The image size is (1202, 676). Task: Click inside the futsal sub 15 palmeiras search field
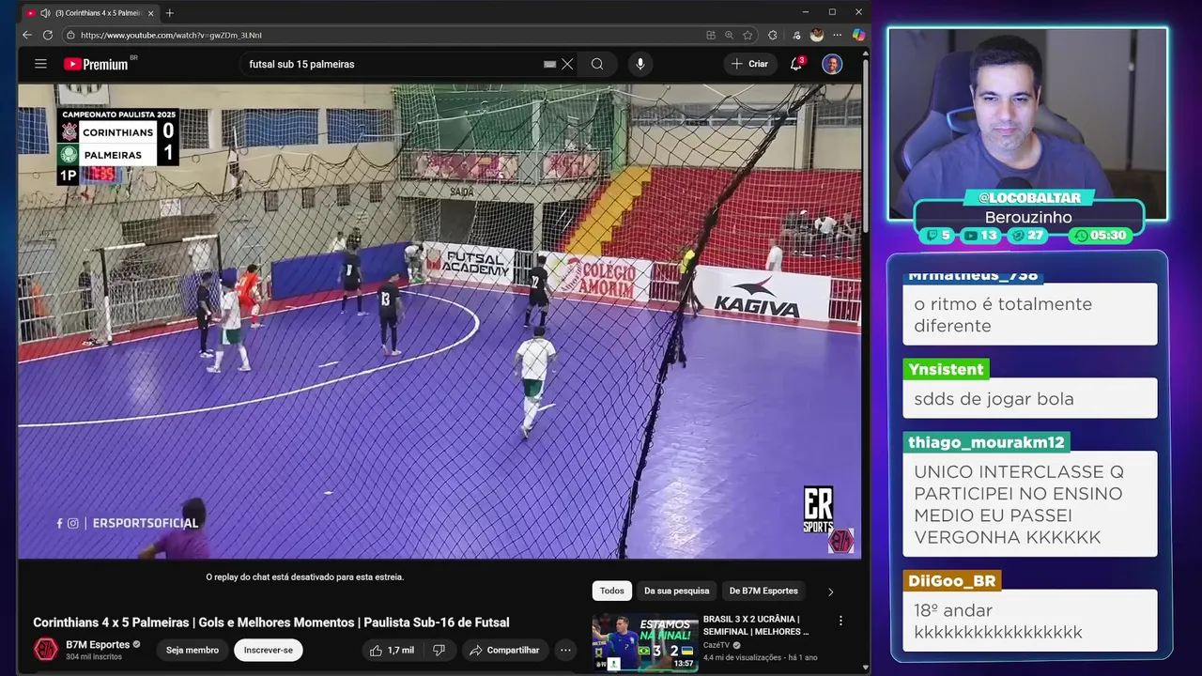[x=394, y=64]
